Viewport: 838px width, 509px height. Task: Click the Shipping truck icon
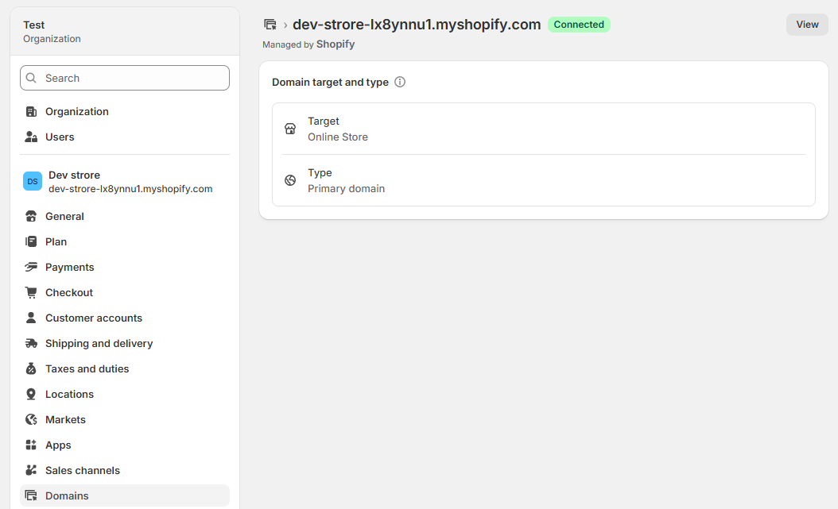tap(31, 344)
